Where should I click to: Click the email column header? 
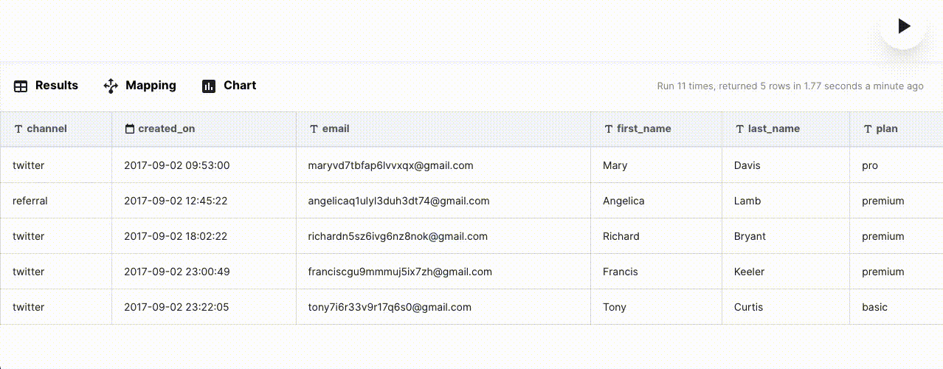pyautogui.click(x=336, y=128)
